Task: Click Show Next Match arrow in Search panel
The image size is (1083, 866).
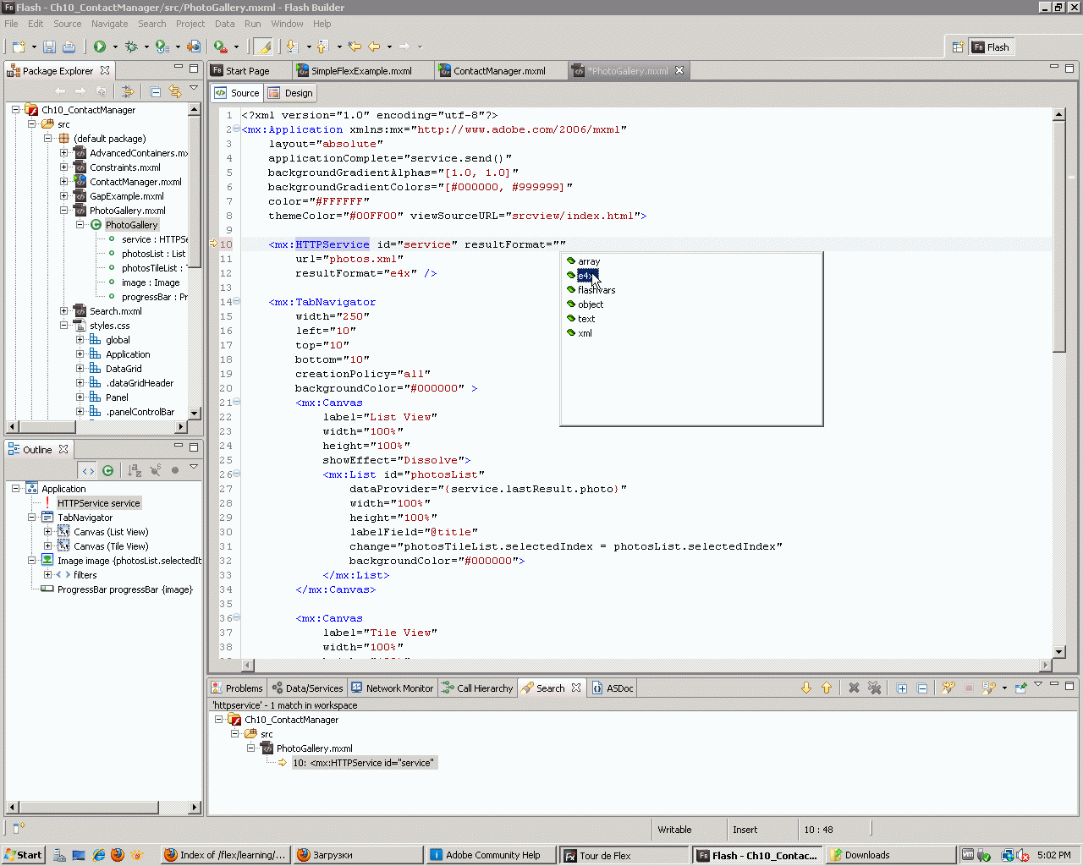Action: (x=805, y=688)
